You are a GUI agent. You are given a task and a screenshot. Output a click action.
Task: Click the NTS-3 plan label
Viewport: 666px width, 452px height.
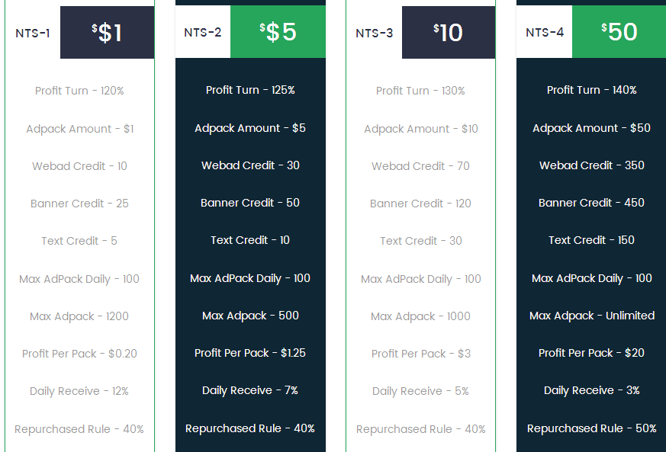click(375, 33)
